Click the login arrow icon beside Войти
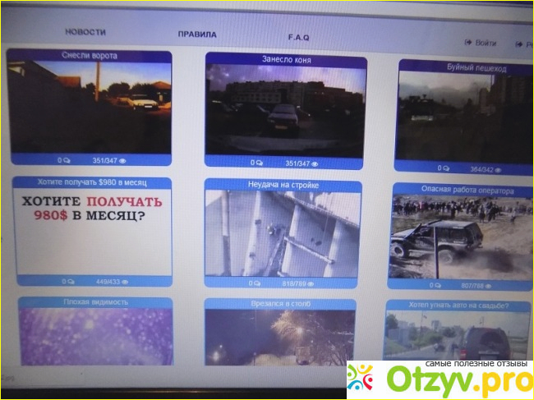The height and width of the screenshot is (400, 534). (x=468, y=42)
